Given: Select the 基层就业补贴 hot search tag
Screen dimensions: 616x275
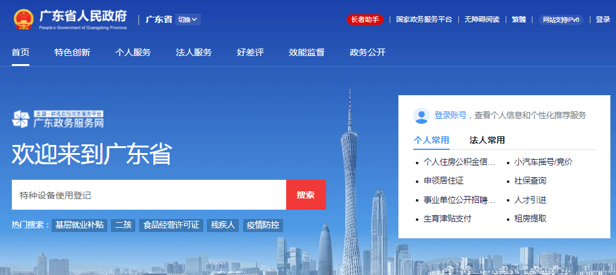Looking at the screenshot, I should click(x=79, y=225).
